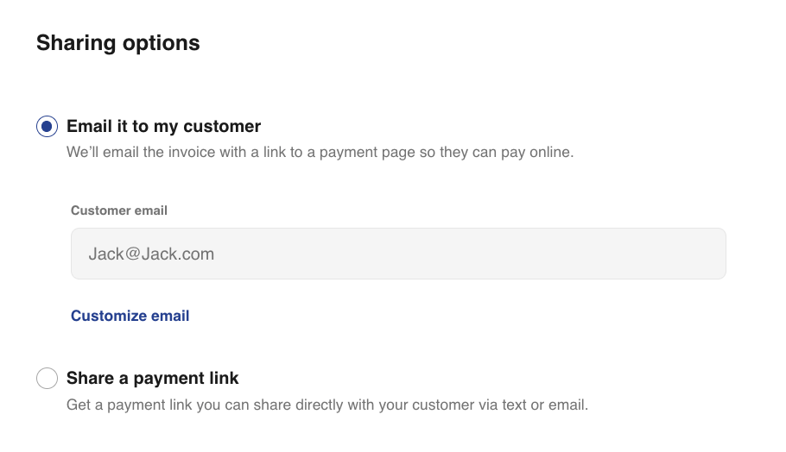786x452 pixels.
Task: Click the invoice payment page description text
Action: (320, 153)
